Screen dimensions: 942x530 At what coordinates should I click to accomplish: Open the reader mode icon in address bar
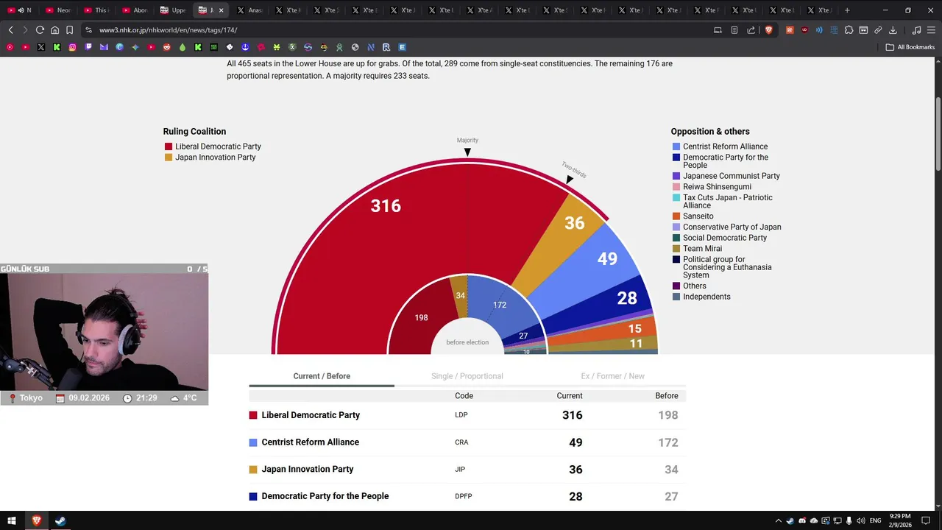tap(734, 30)
